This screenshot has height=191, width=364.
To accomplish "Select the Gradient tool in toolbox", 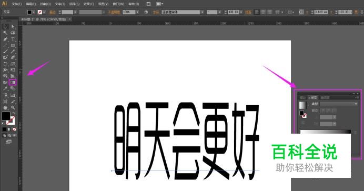I will click(x=13, y=83).
